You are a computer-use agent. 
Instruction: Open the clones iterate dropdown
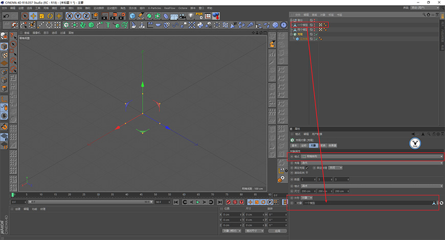(x=372, y=163)
